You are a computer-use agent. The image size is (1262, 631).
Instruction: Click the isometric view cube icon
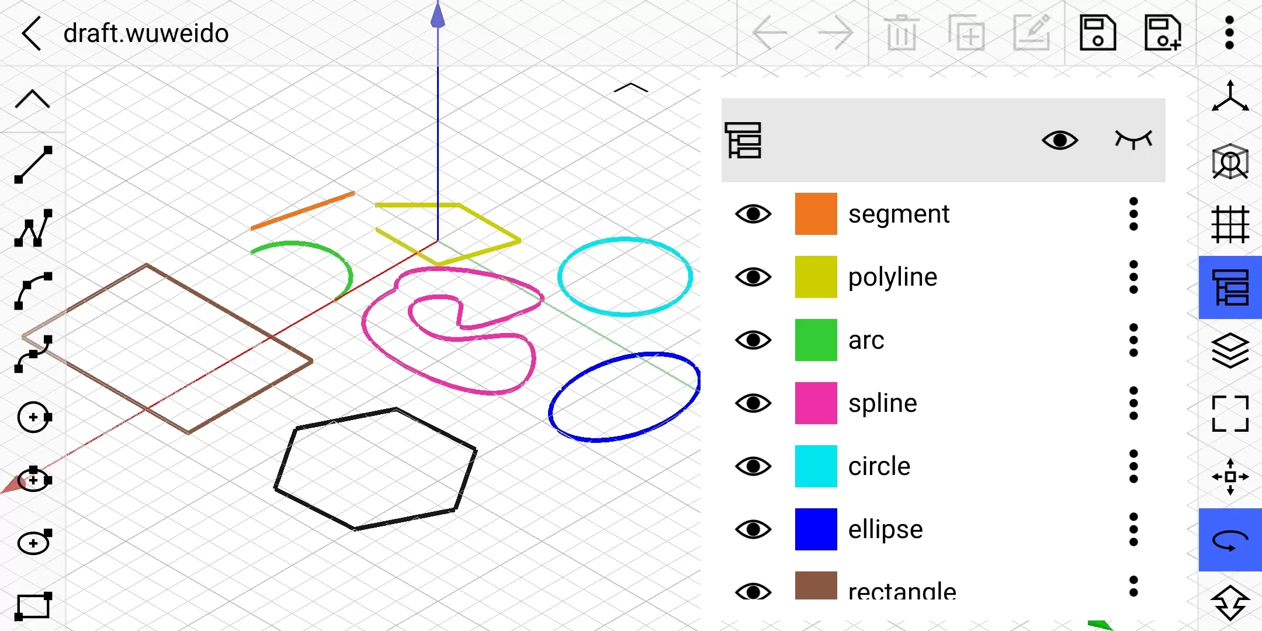pyautogui.click(x=1230, y=161)
